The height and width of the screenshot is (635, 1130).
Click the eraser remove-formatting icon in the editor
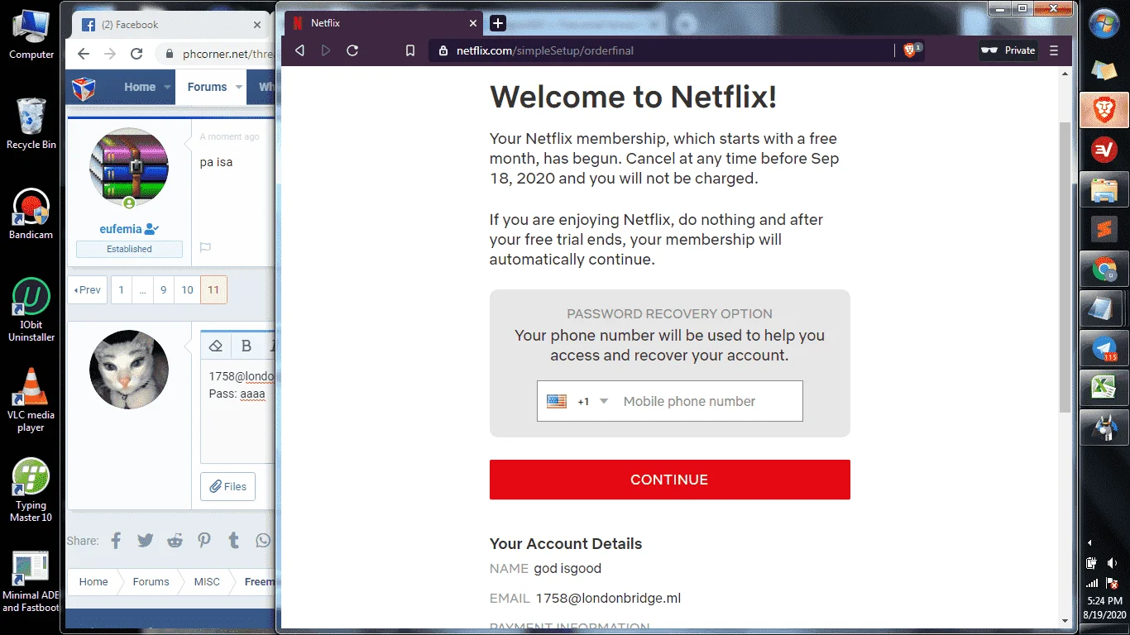tap(216, 346)
